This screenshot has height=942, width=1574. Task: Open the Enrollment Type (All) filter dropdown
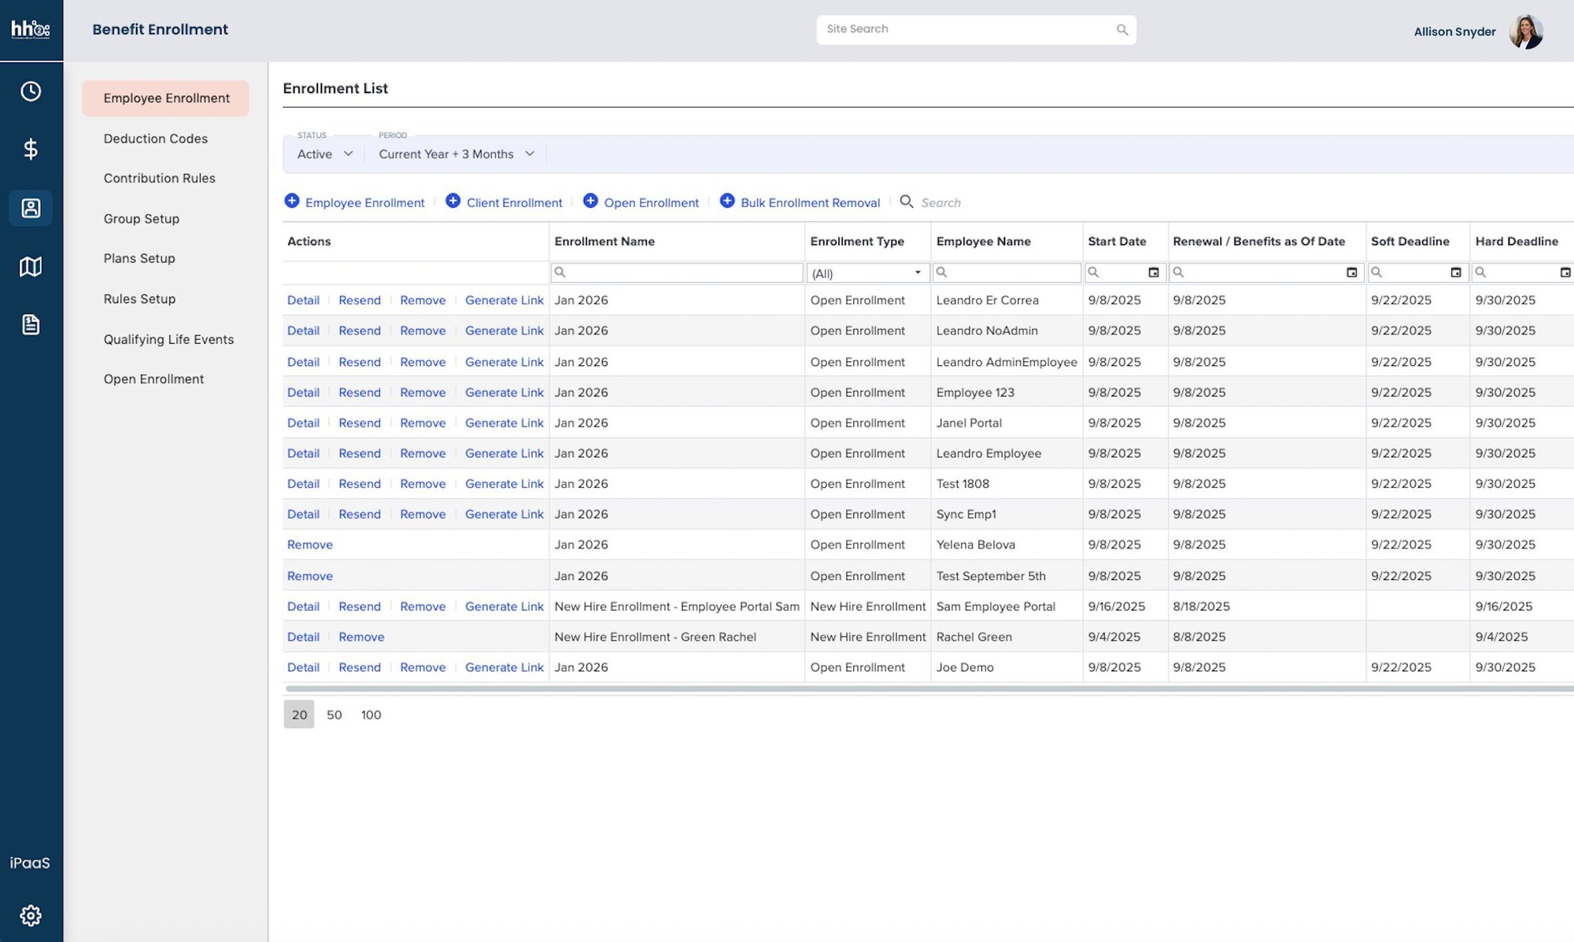click(x=866, y=273)
